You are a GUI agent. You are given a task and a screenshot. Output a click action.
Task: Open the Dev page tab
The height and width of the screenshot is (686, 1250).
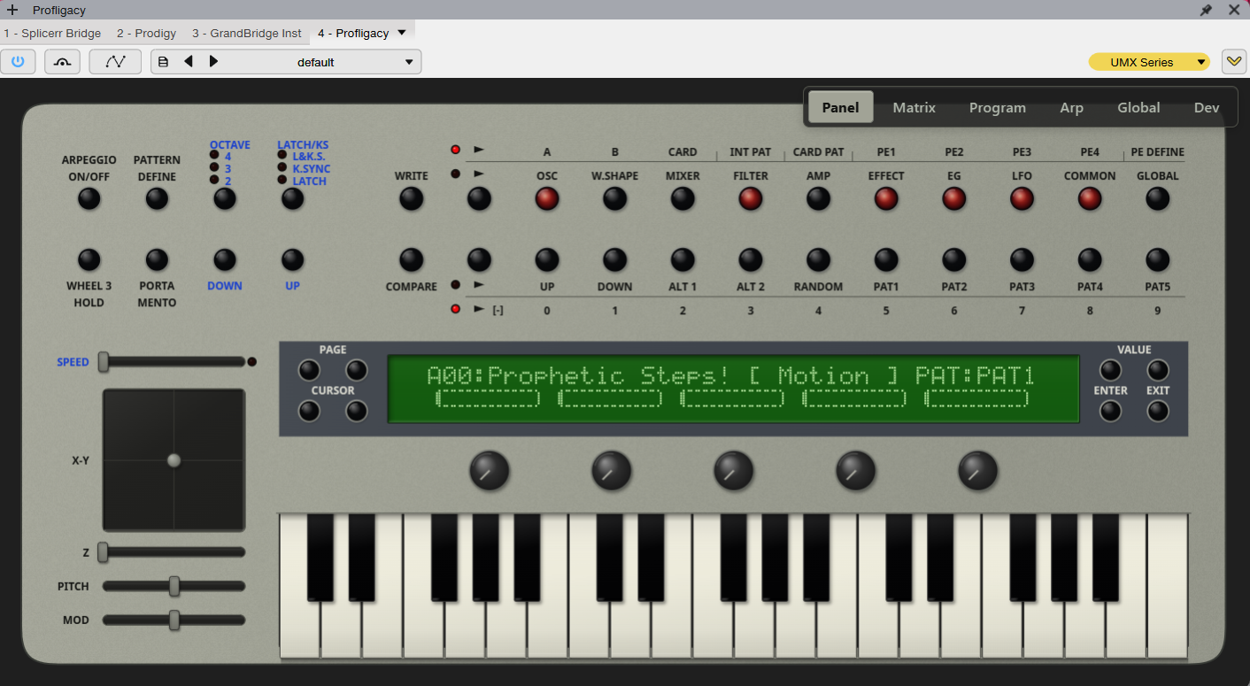click(1207, 107)
